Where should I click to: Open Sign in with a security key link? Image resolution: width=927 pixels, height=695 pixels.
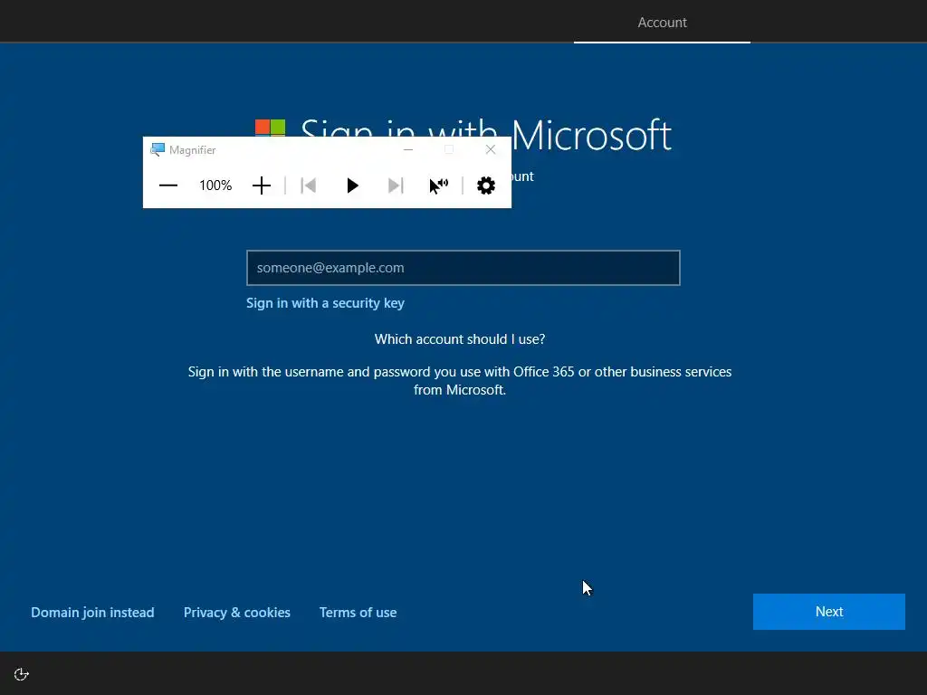click(x=325, y=303)
